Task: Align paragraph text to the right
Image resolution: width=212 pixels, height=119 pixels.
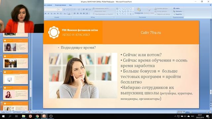Action: pos(81,14)
